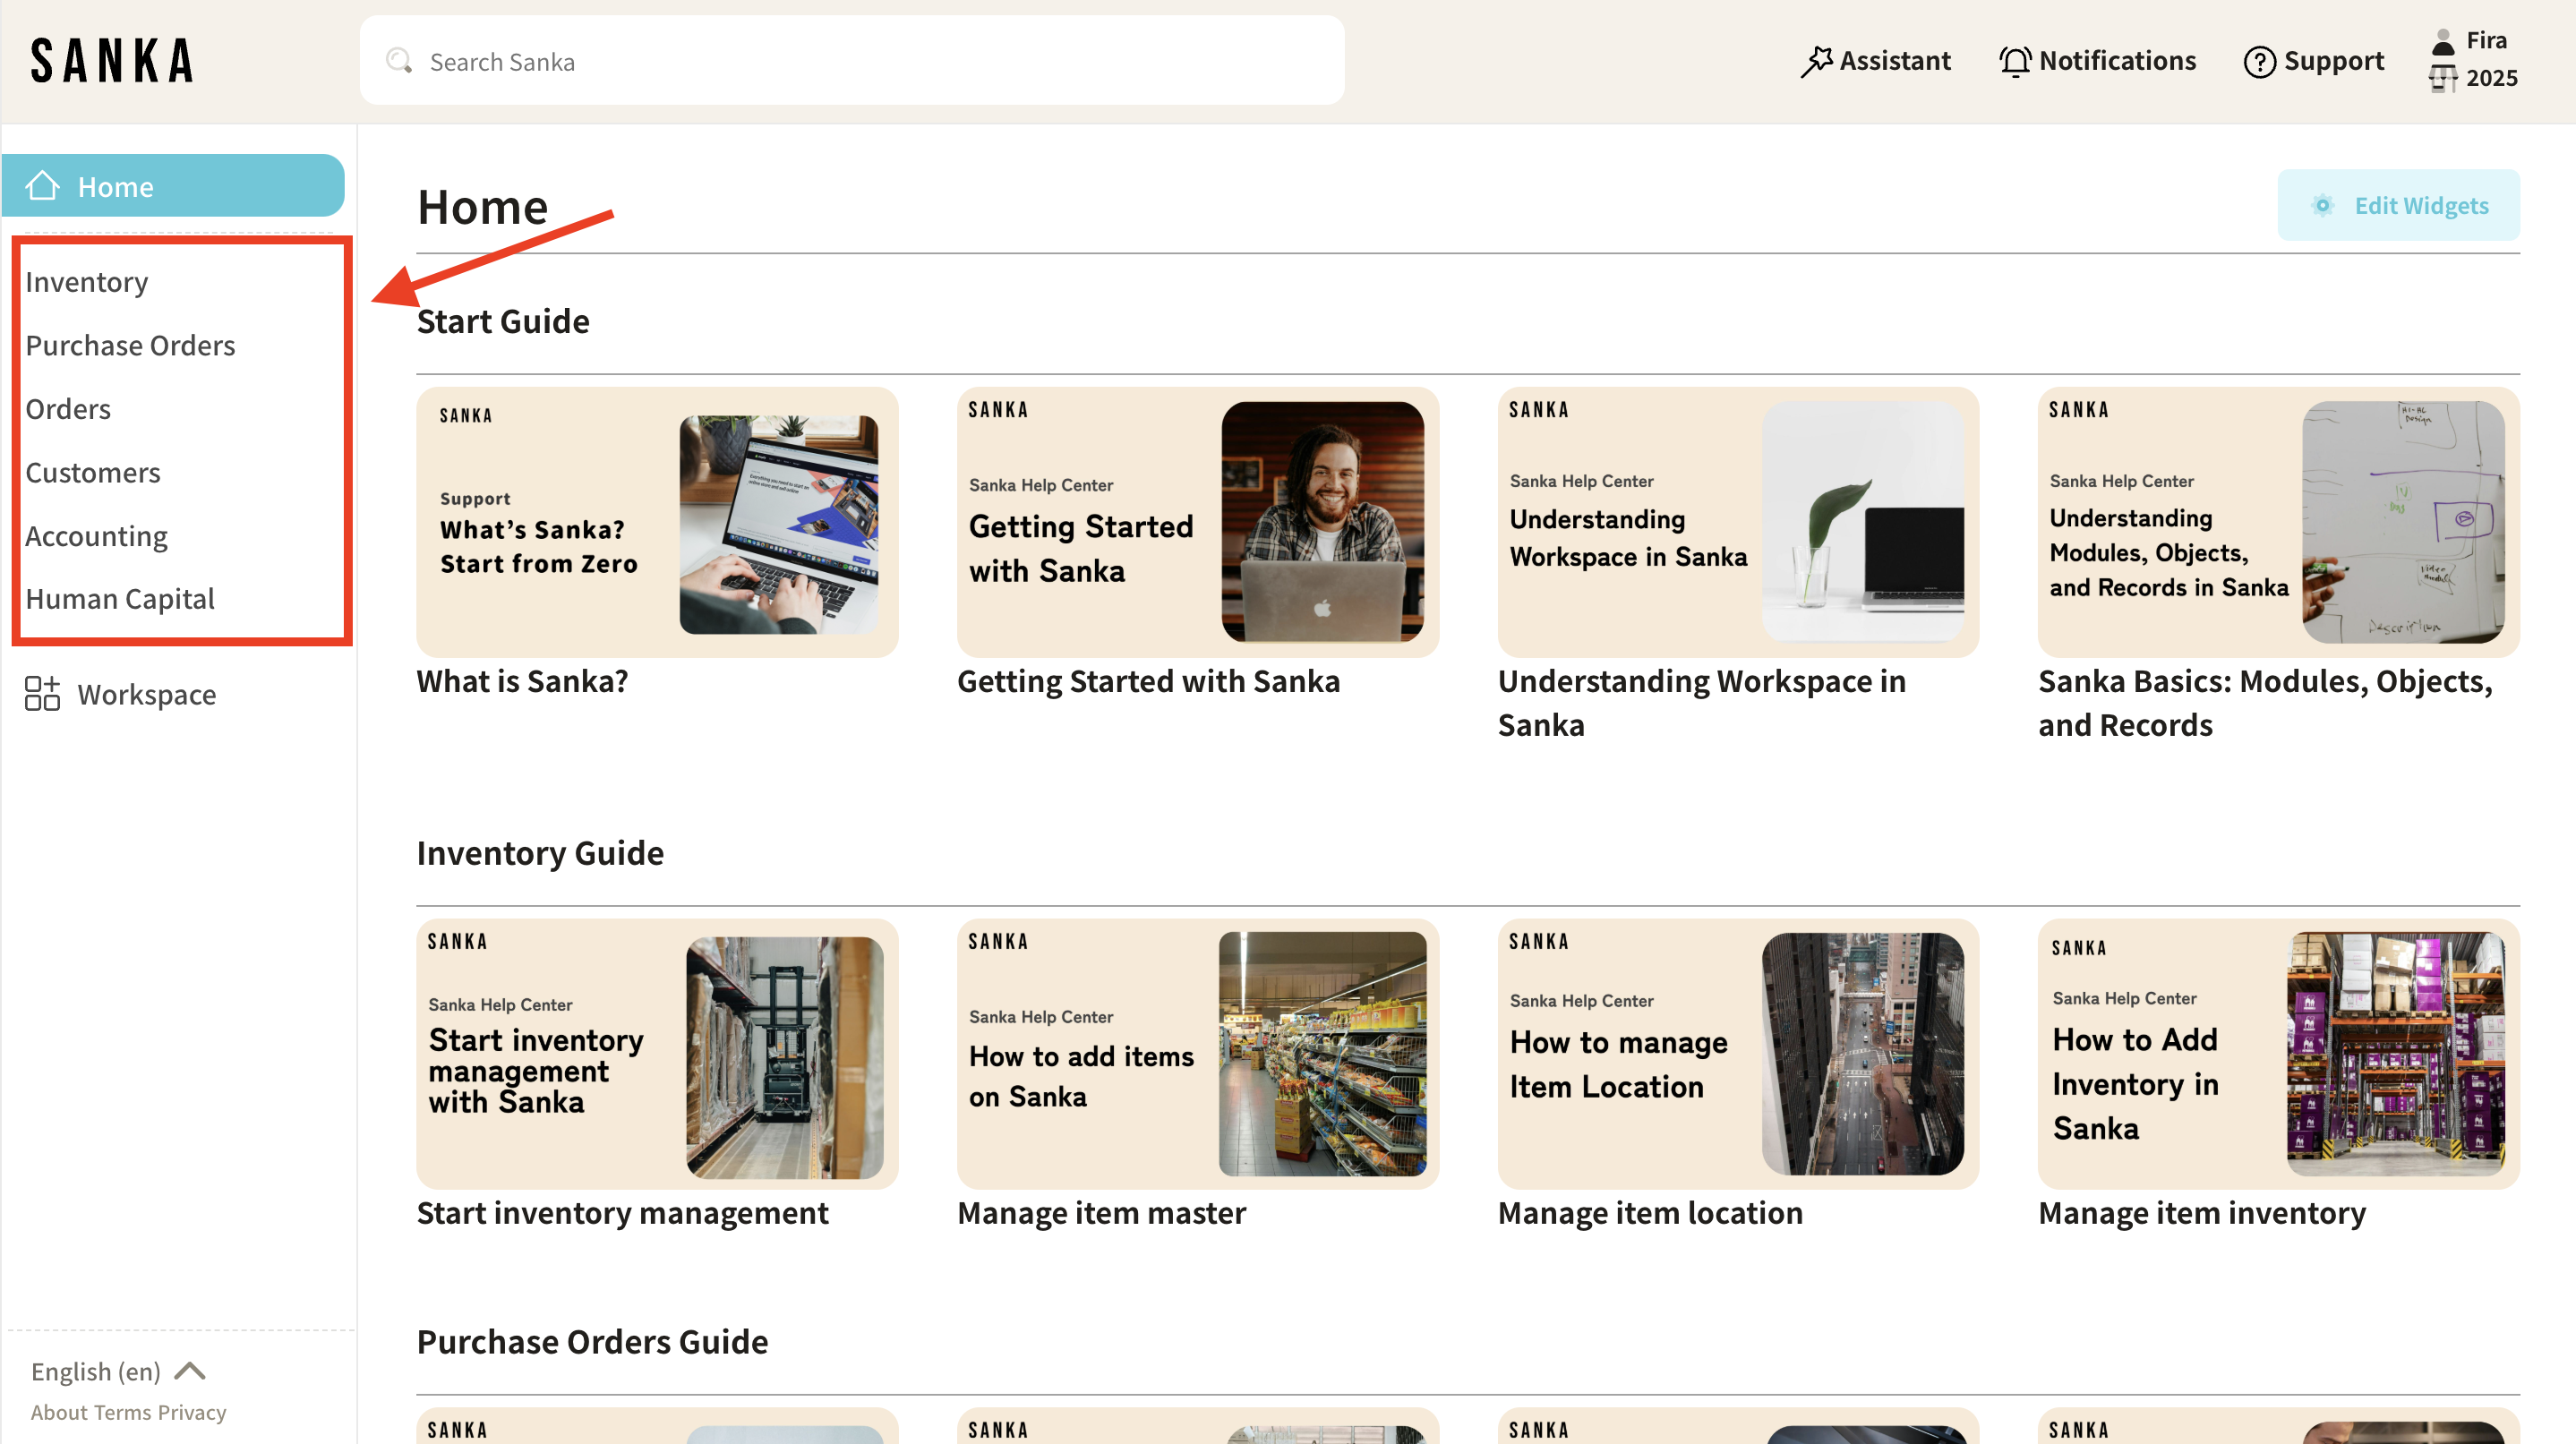Open How to add items on Sanka card

(x=1197, y=1054)
